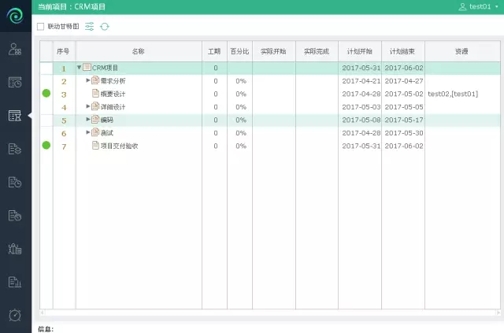Click the document icon of 需求分析
This screenshot has height=333, width=504.
coord(95,80)
